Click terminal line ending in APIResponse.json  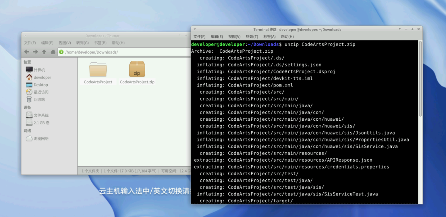pyautogui.click(x=283, y=160)
